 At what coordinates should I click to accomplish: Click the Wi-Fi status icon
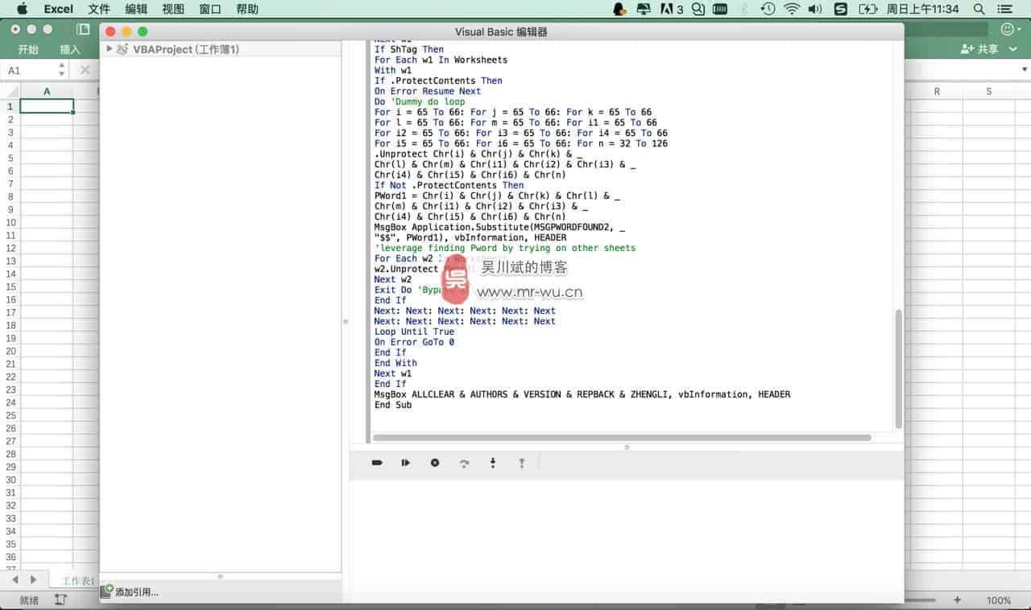[x=791, y=9]
